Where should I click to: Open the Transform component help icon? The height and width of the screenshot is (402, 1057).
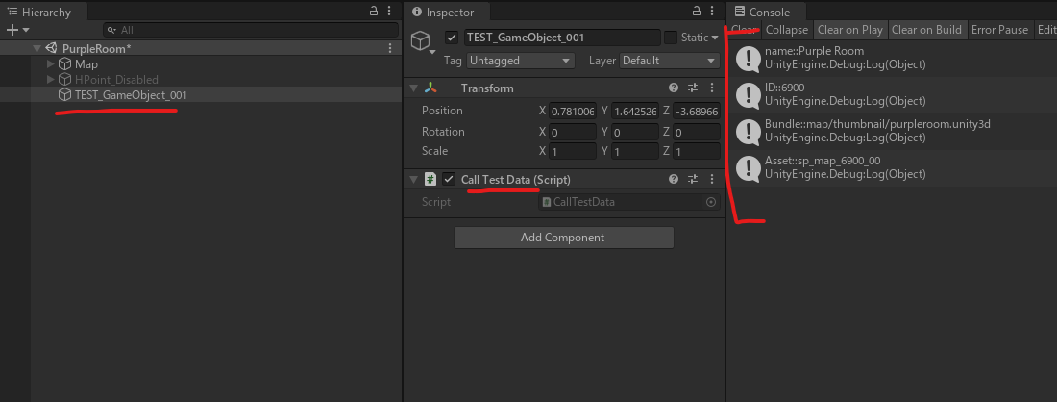click(674, 88)
